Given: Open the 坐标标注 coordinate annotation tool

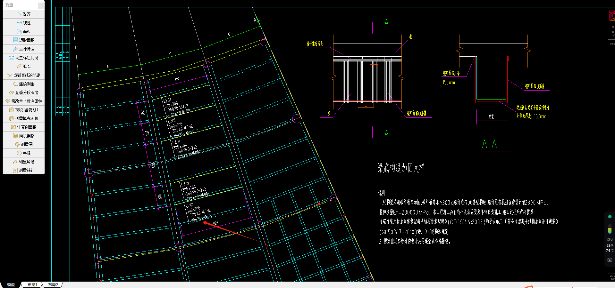Looking at the screenshot, I should tap(24, 49).
